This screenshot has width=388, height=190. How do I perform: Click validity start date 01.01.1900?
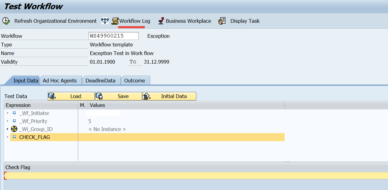102,62
